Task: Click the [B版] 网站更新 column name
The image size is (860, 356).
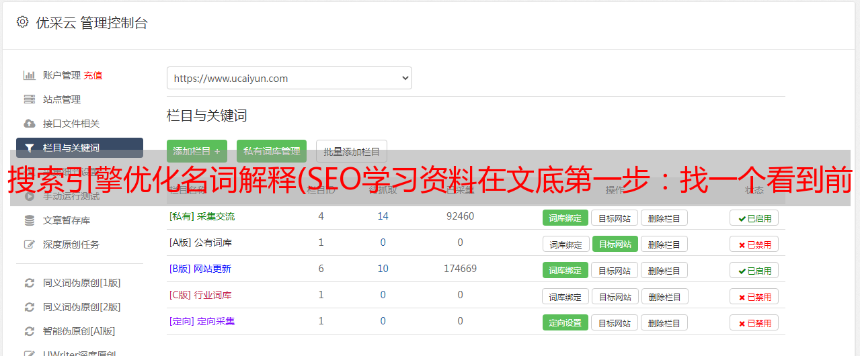Action: (x=200, y=269)
